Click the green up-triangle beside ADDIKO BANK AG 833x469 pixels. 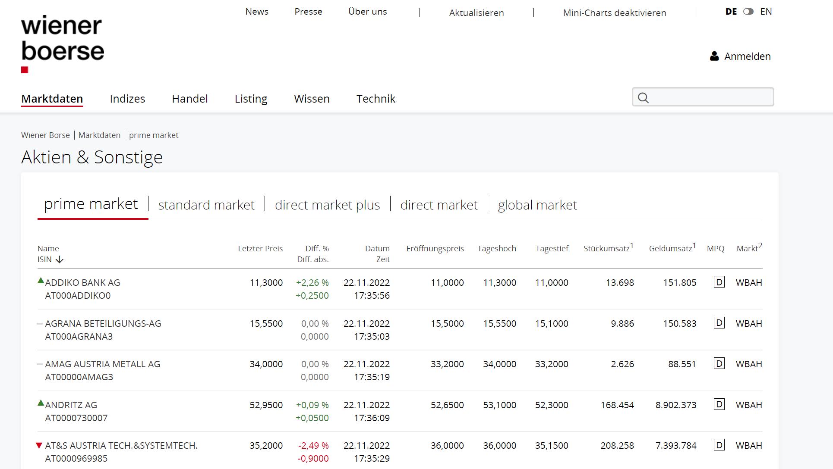point(41,281)
